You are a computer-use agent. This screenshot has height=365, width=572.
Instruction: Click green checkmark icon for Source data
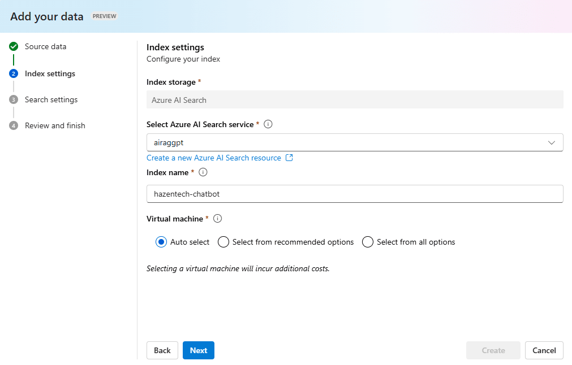pos(14,46)
